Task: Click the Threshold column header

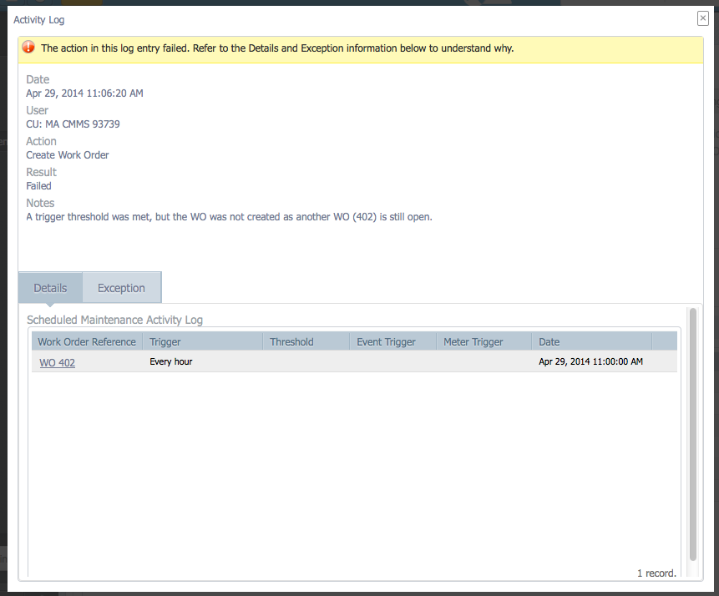Action: coord(291,341)
